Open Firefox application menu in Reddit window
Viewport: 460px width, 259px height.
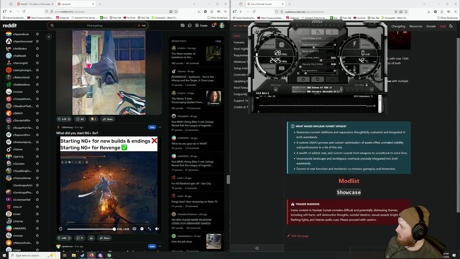[226, 12]
